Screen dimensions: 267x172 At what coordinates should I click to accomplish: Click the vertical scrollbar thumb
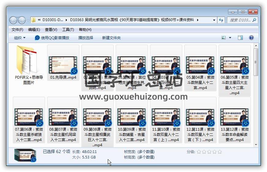(x=256, y=62)
